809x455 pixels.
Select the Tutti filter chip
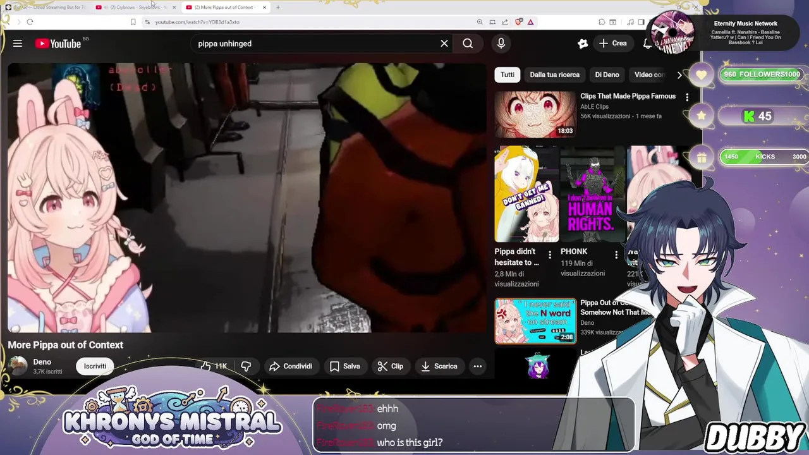tap(508, 75)
